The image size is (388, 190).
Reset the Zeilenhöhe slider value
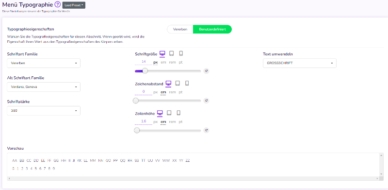[207, 130]
